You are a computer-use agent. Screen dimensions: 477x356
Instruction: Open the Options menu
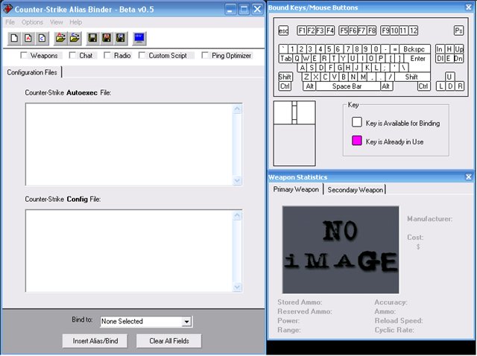point(32,22)
